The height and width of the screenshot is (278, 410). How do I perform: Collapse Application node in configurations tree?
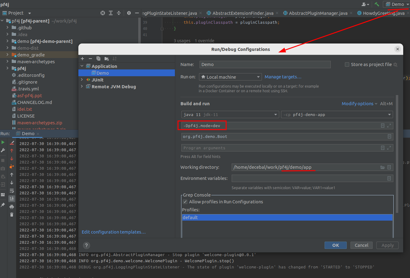82,66
